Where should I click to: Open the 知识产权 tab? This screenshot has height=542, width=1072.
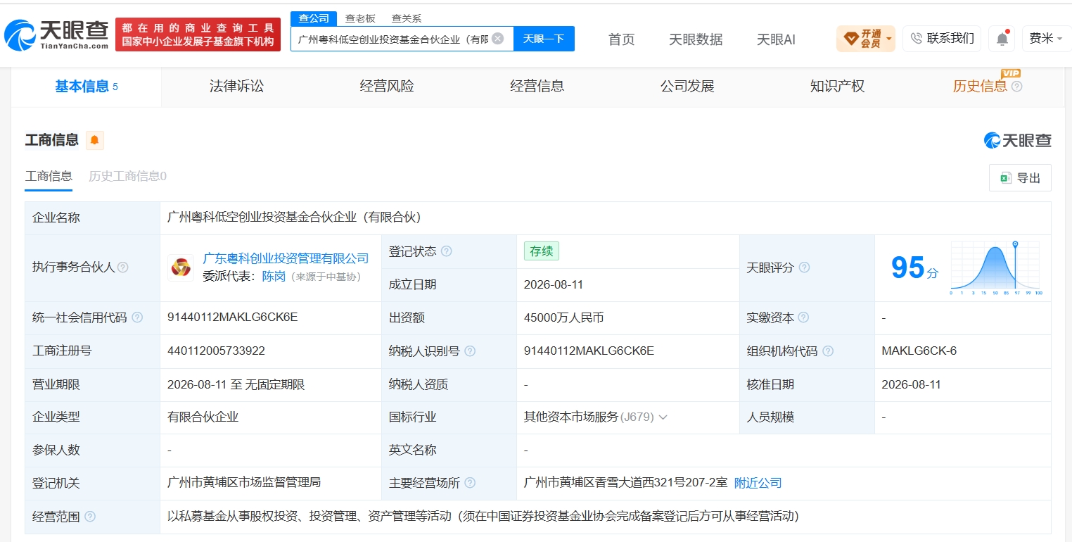pos(837,87)
